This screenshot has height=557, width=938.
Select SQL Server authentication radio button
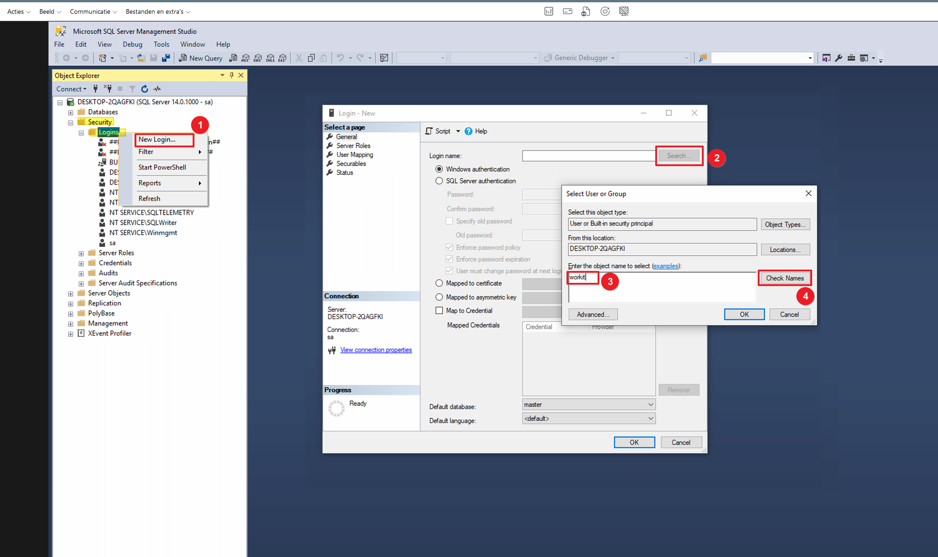tap(439, 181)
